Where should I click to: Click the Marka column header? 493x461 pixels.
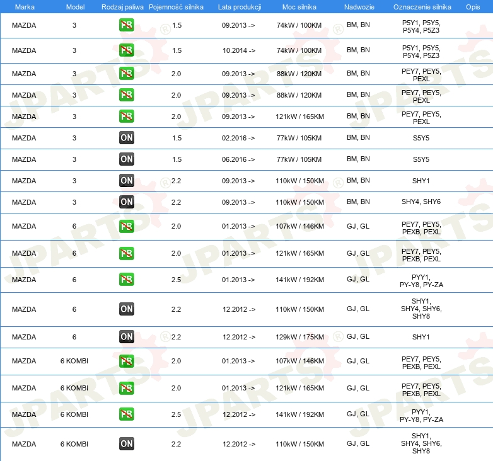[x=25, y=7]
